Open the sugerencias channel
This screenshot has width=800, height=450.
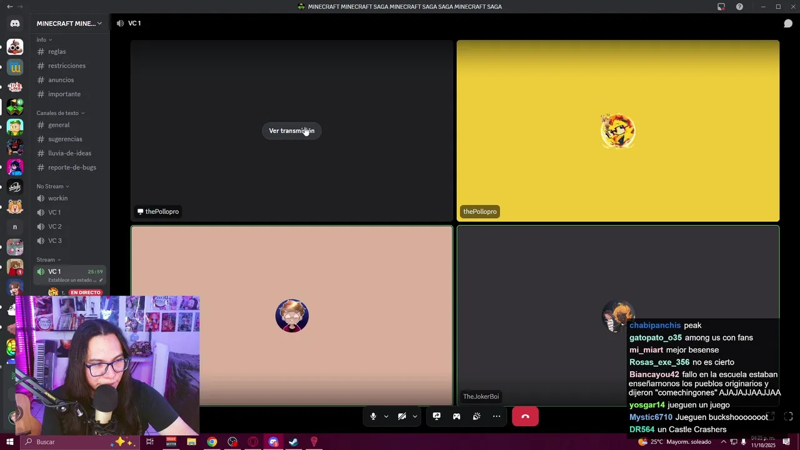tap(70, 139)
